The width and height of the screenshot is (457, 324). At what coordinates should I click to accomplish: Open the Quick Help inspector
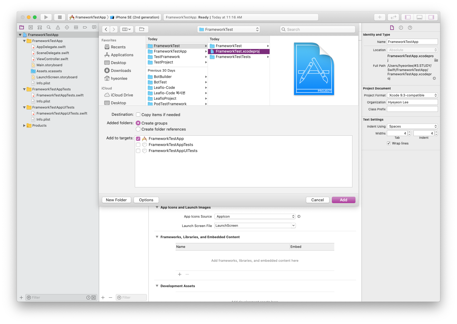(410, 28)
